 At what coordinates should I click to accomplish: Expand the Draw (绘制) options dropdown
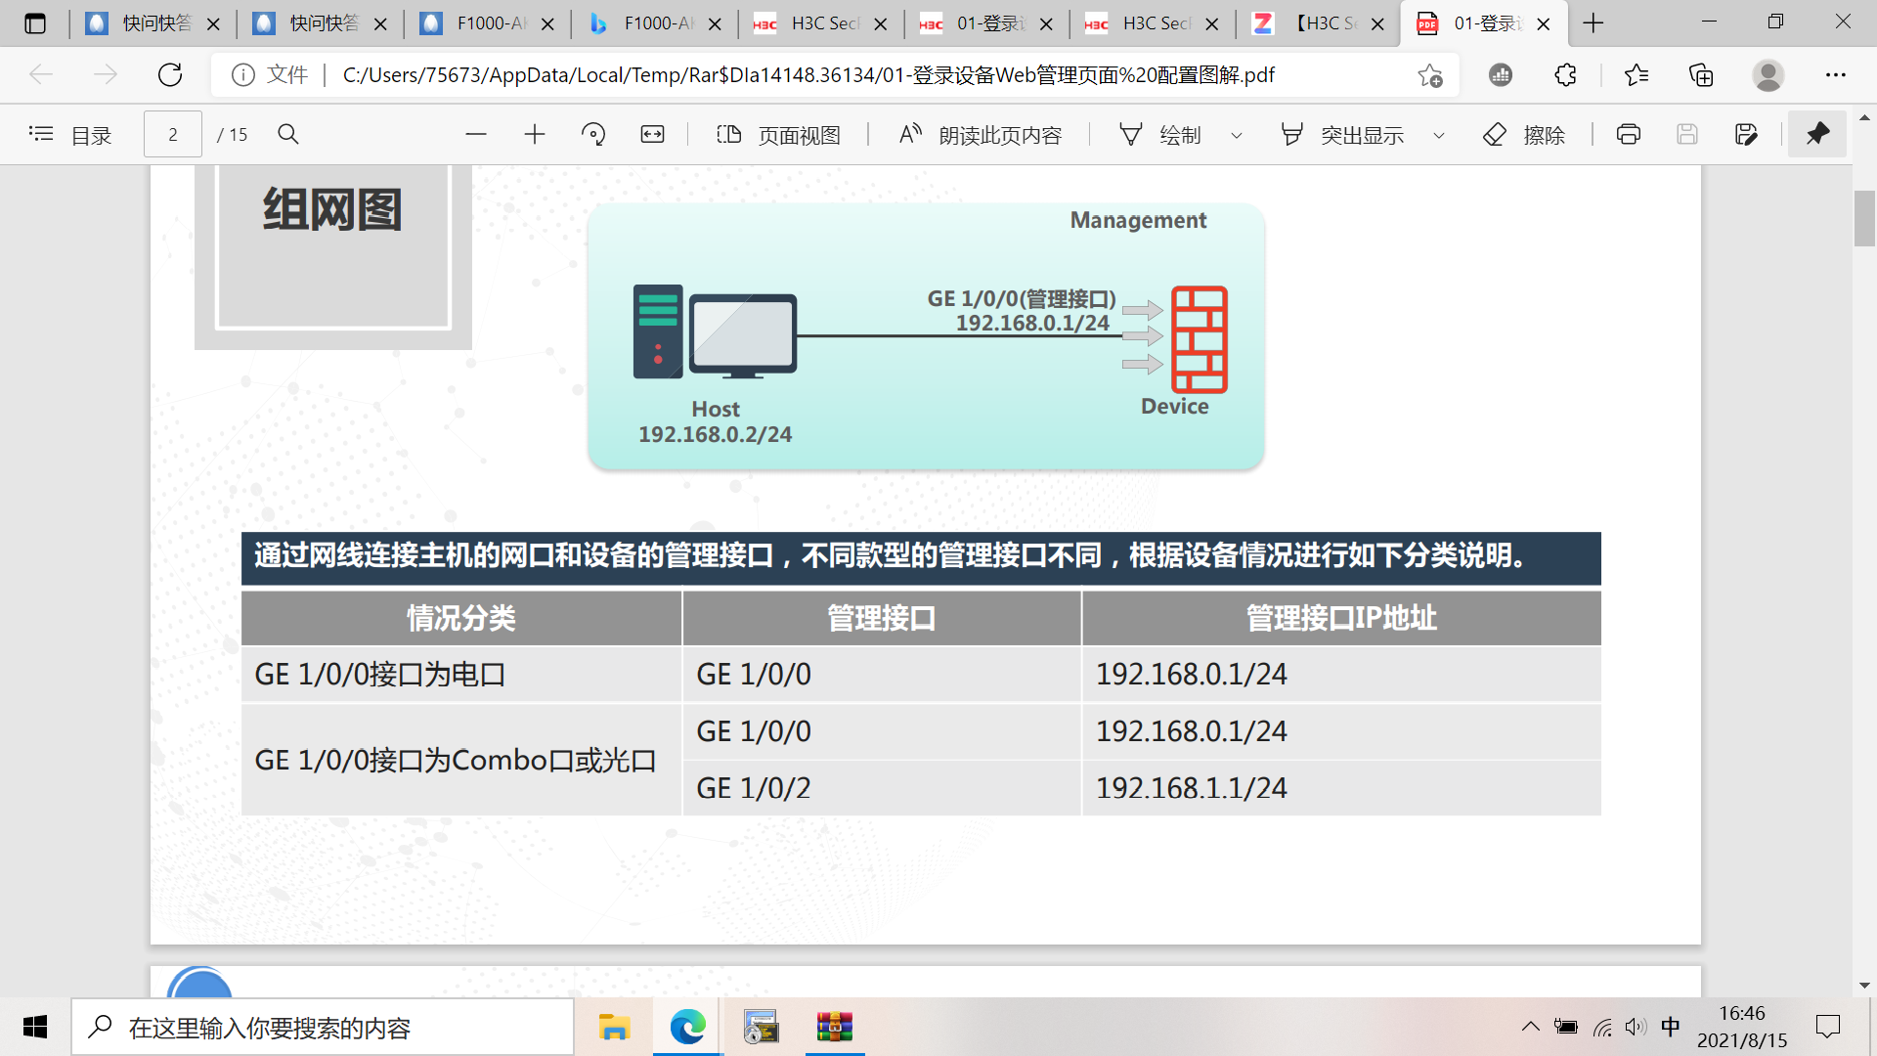(1236, 136)
